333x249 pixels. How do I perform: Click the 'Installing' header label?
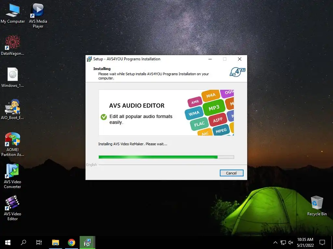[x=102, y=69]
